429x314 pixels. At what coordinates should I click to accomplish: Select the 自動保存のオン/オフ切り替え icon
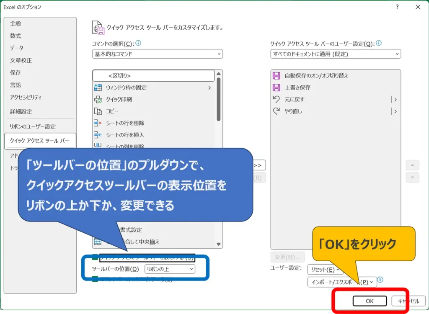point(276,76)
